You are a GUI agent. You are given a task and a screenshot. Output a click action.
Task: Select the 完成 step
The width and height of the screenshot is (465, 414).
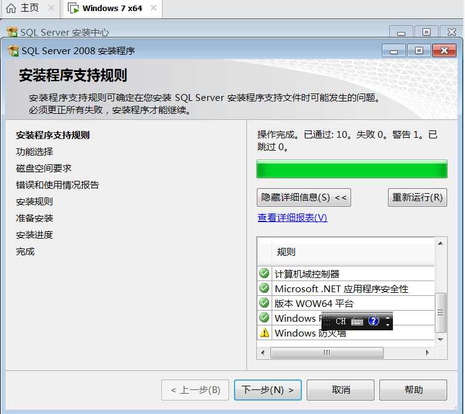pyautogui.click(x=25, y=252)
